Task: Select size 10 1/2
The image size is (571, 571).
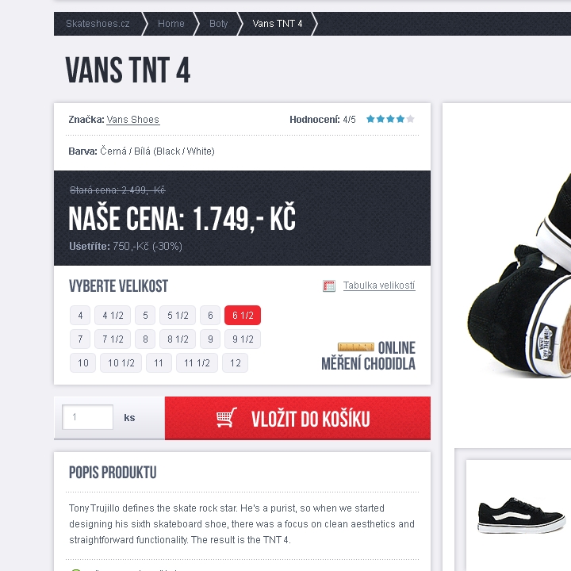Action: [121, 363]
